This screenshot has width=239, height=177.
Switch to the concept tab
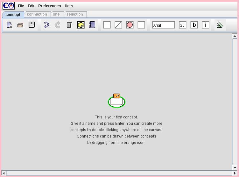click(x=13, y=15)
